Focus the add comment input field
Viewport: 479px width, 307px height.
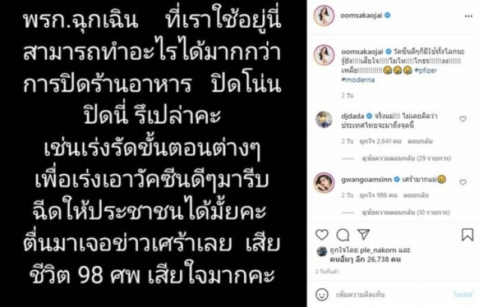point(391,294)
